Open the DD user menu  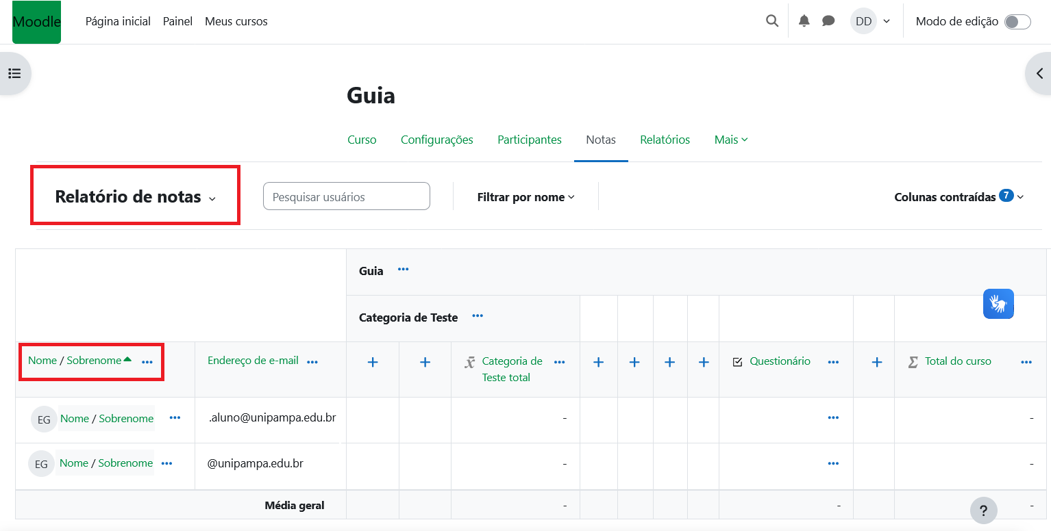870,21
